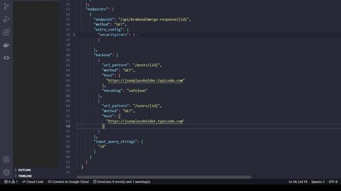Open the Manage settings gear

click(6, 172)
